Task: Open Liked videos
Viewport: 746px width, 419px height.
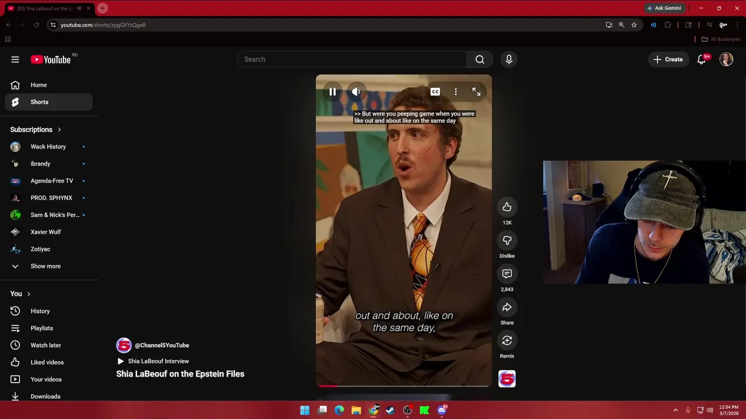Action: point(49,363)
